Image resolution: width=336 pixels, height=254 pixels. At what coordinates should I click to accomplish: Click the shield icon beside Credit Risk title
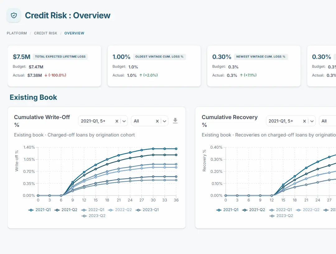click(14, 16)
